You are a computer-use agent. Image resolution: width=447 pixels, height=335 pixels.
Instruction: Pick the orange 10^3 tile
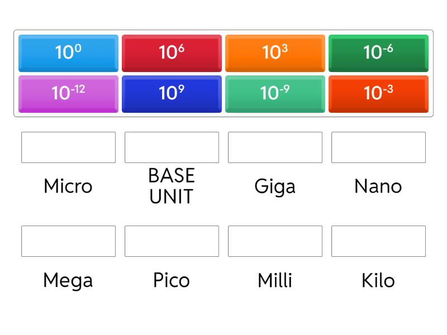pyautogui.click(x=275, y=52)
